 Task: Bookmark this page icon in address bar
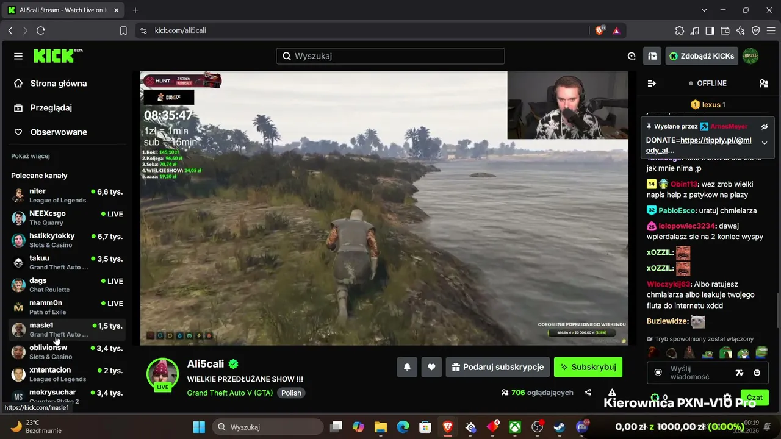pos(123,30)
